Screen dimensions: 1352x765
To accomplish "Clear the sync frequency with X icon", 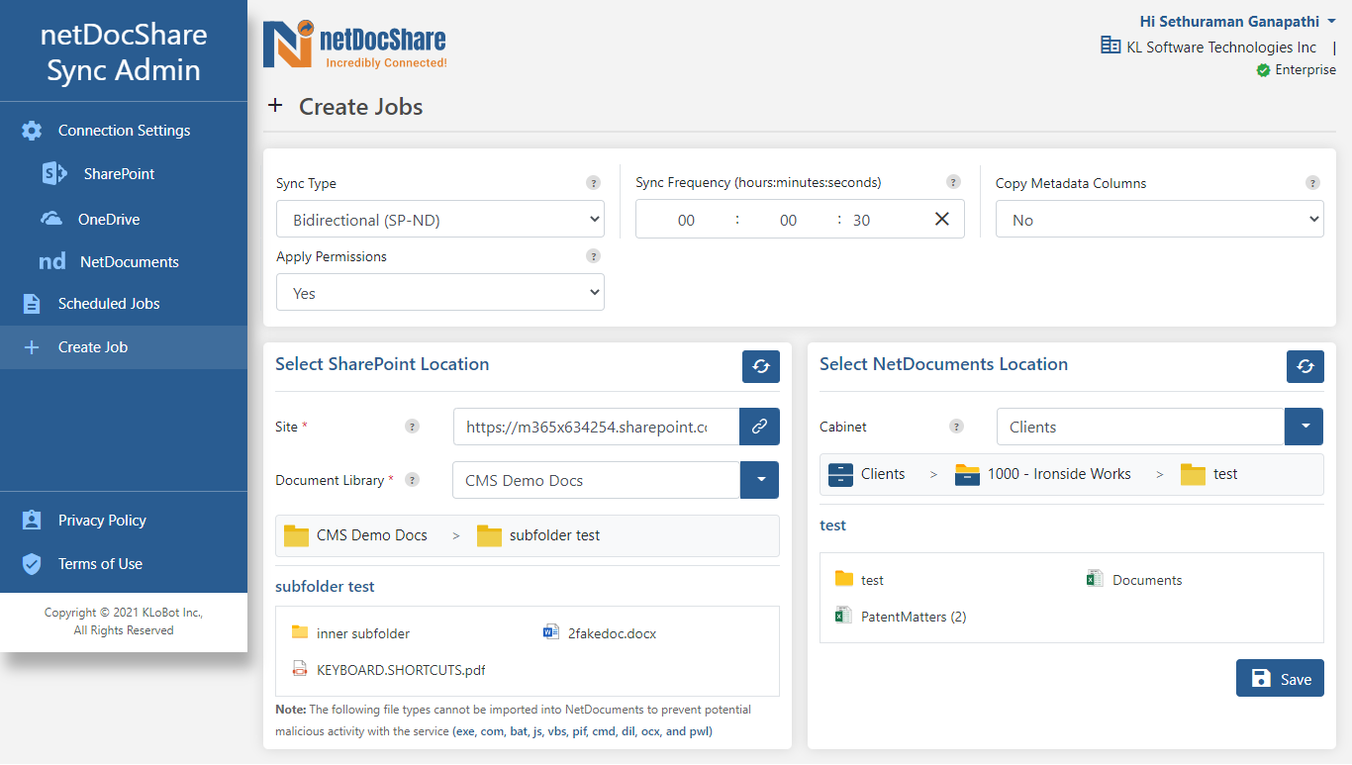I will [942, 219].
